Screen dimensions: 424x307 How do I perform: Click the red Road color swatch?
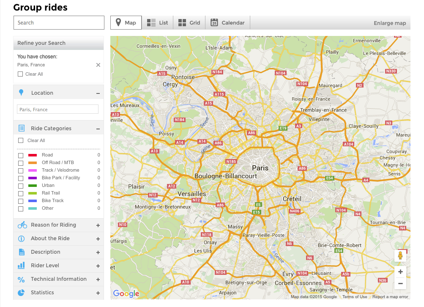tap(33, 155)
